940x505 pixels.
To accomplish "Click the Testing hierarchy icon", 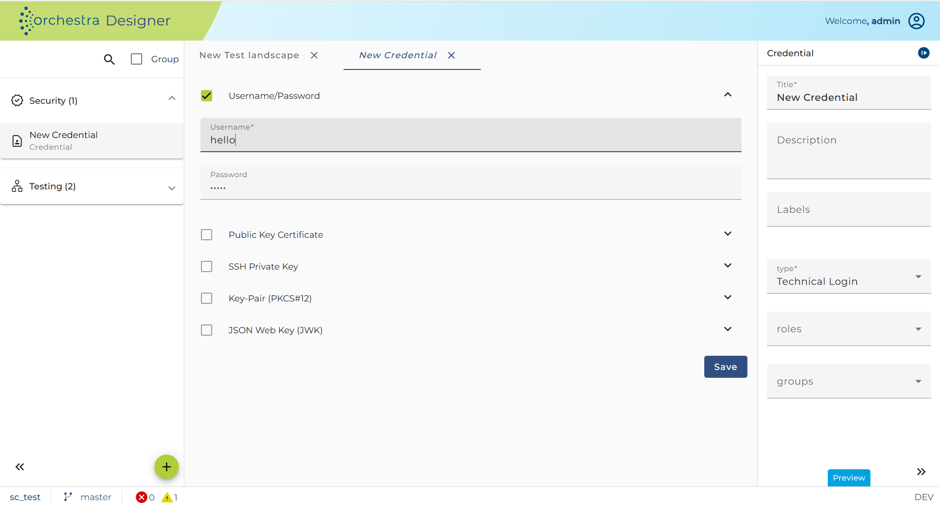I will pos(17,186).
